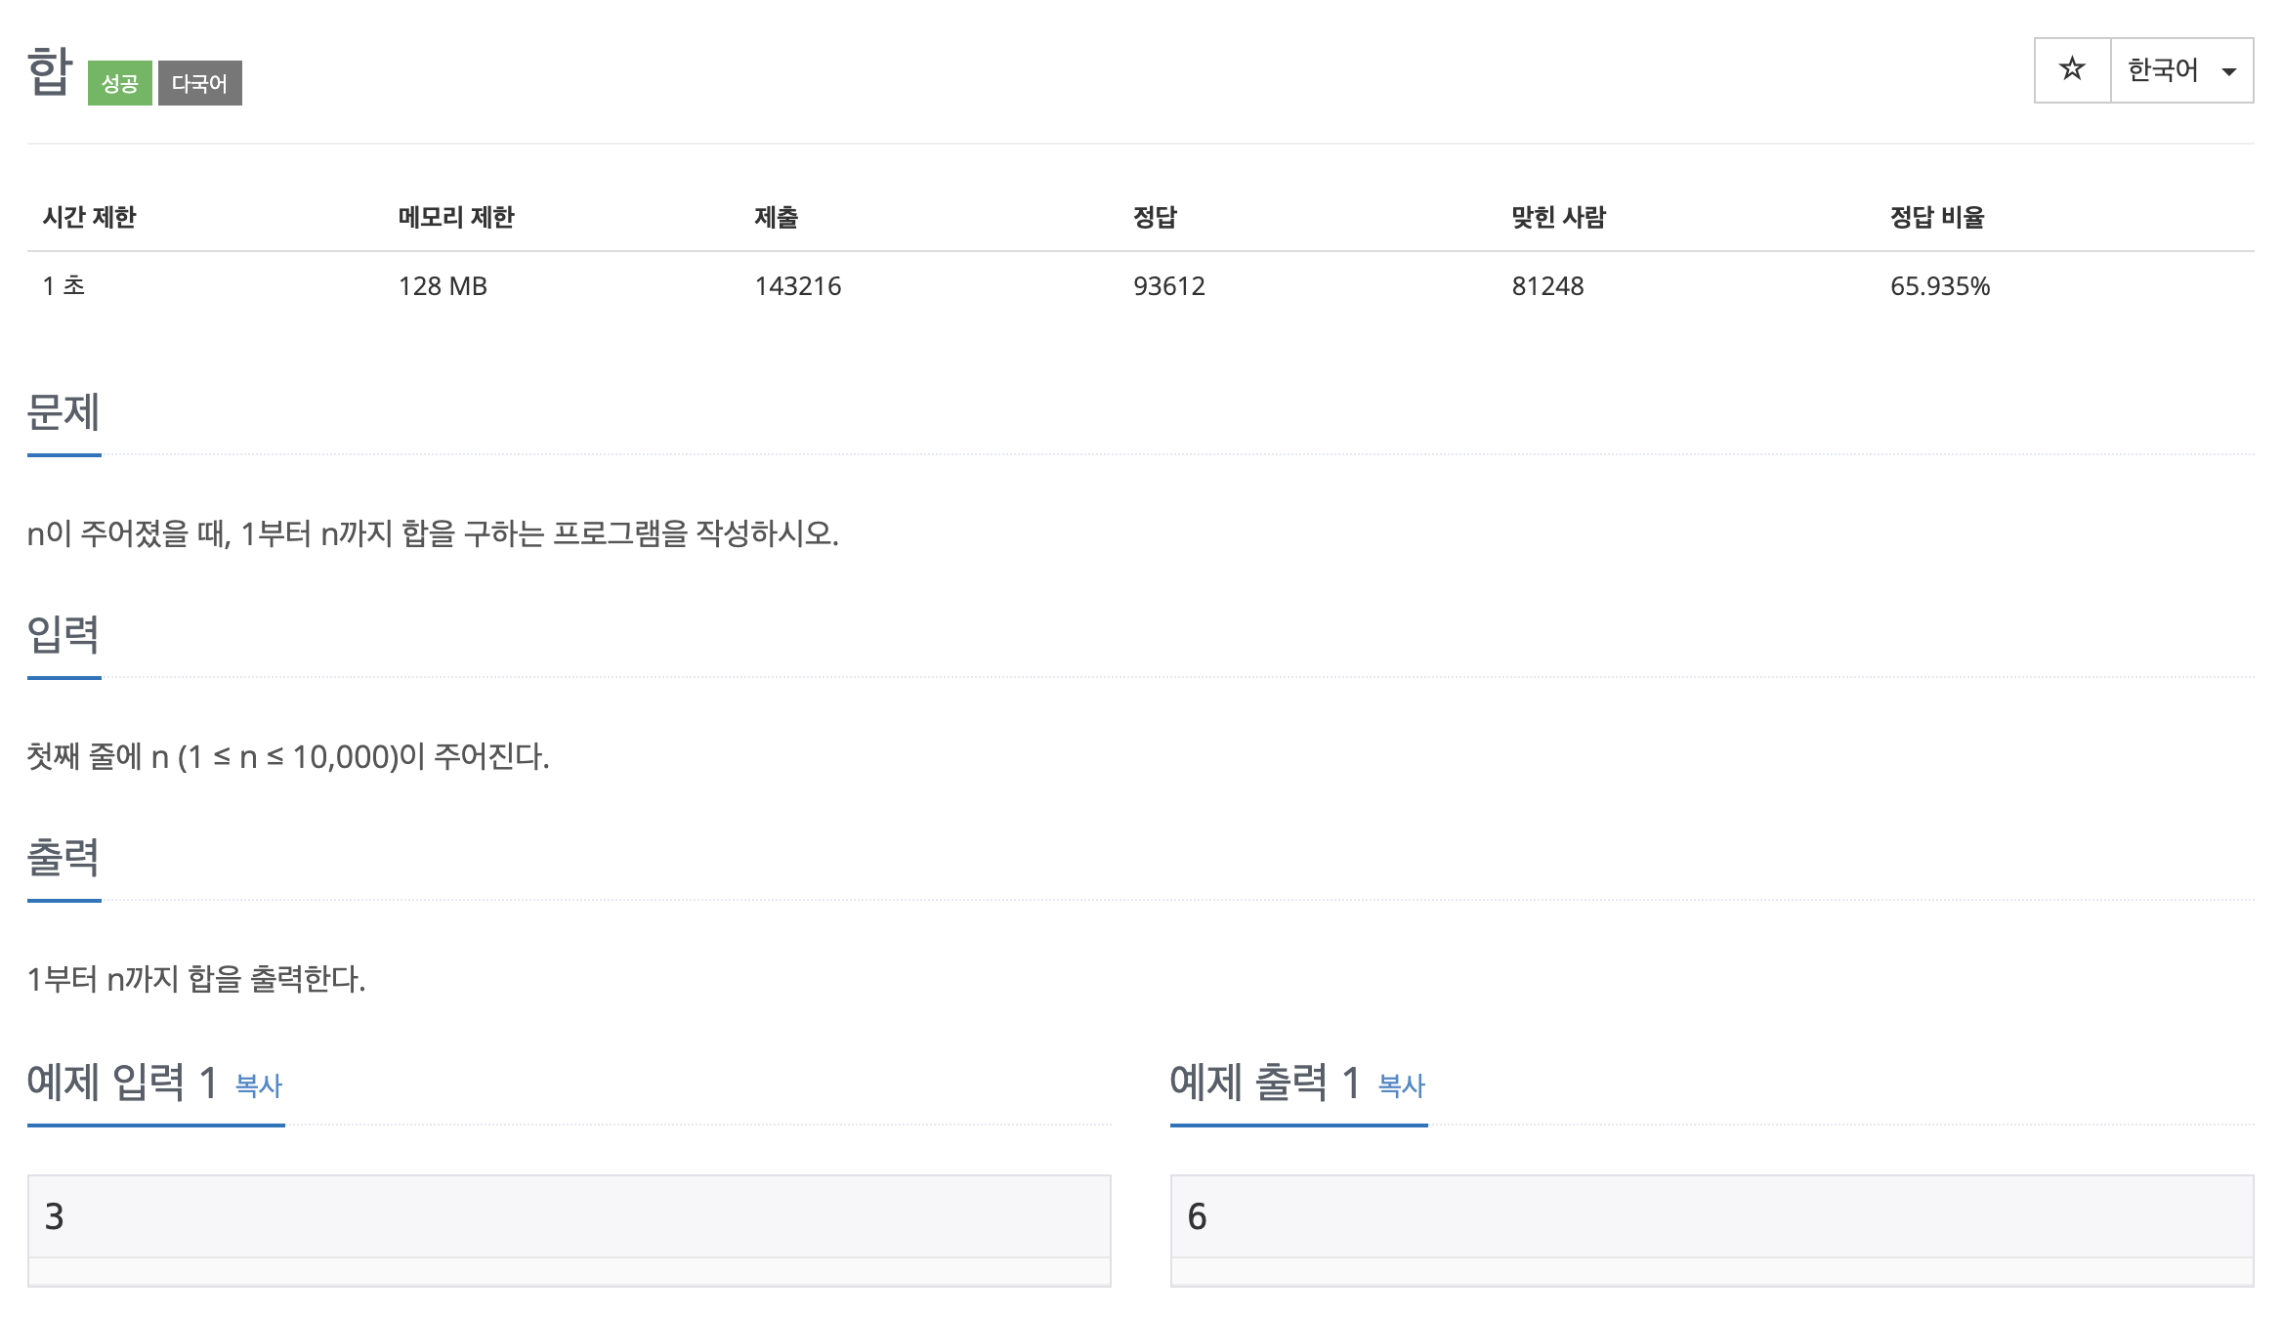This screenshot has height=1317, width=2282.
Task: Click the 예제 입력 1 heading
Action: (122, 1083)
